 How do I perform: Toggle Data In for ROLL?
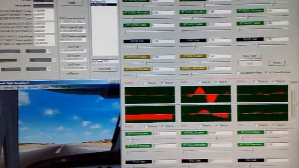click(x=217, y=126)
